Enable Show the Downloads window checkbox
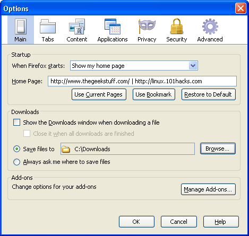Screen dimensions: 249x236 click(x=16, y=123)
